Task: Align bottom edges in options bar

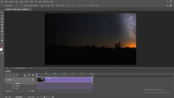Action: coord(64,5)
